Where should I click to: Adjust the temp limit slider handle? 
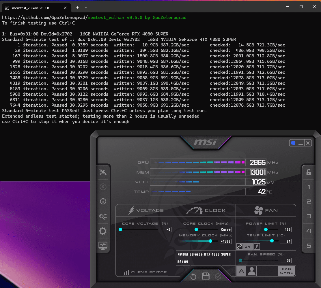(x=272, y=241)
